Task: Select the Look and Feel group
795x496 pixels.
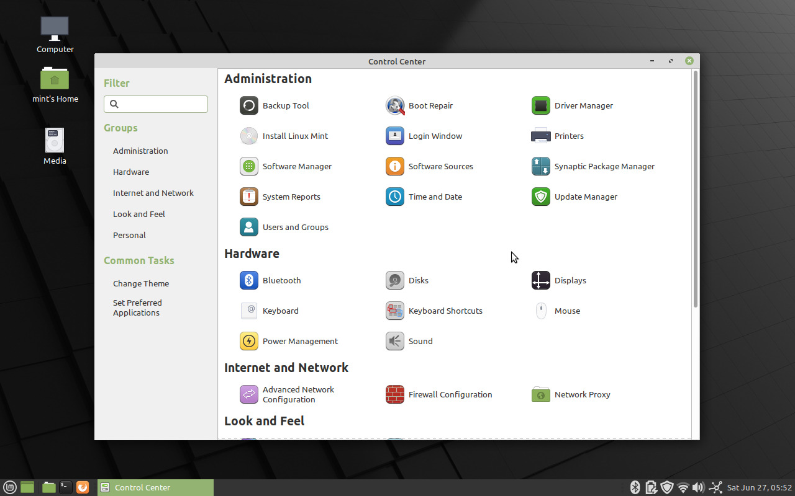Action: [139, 214]
